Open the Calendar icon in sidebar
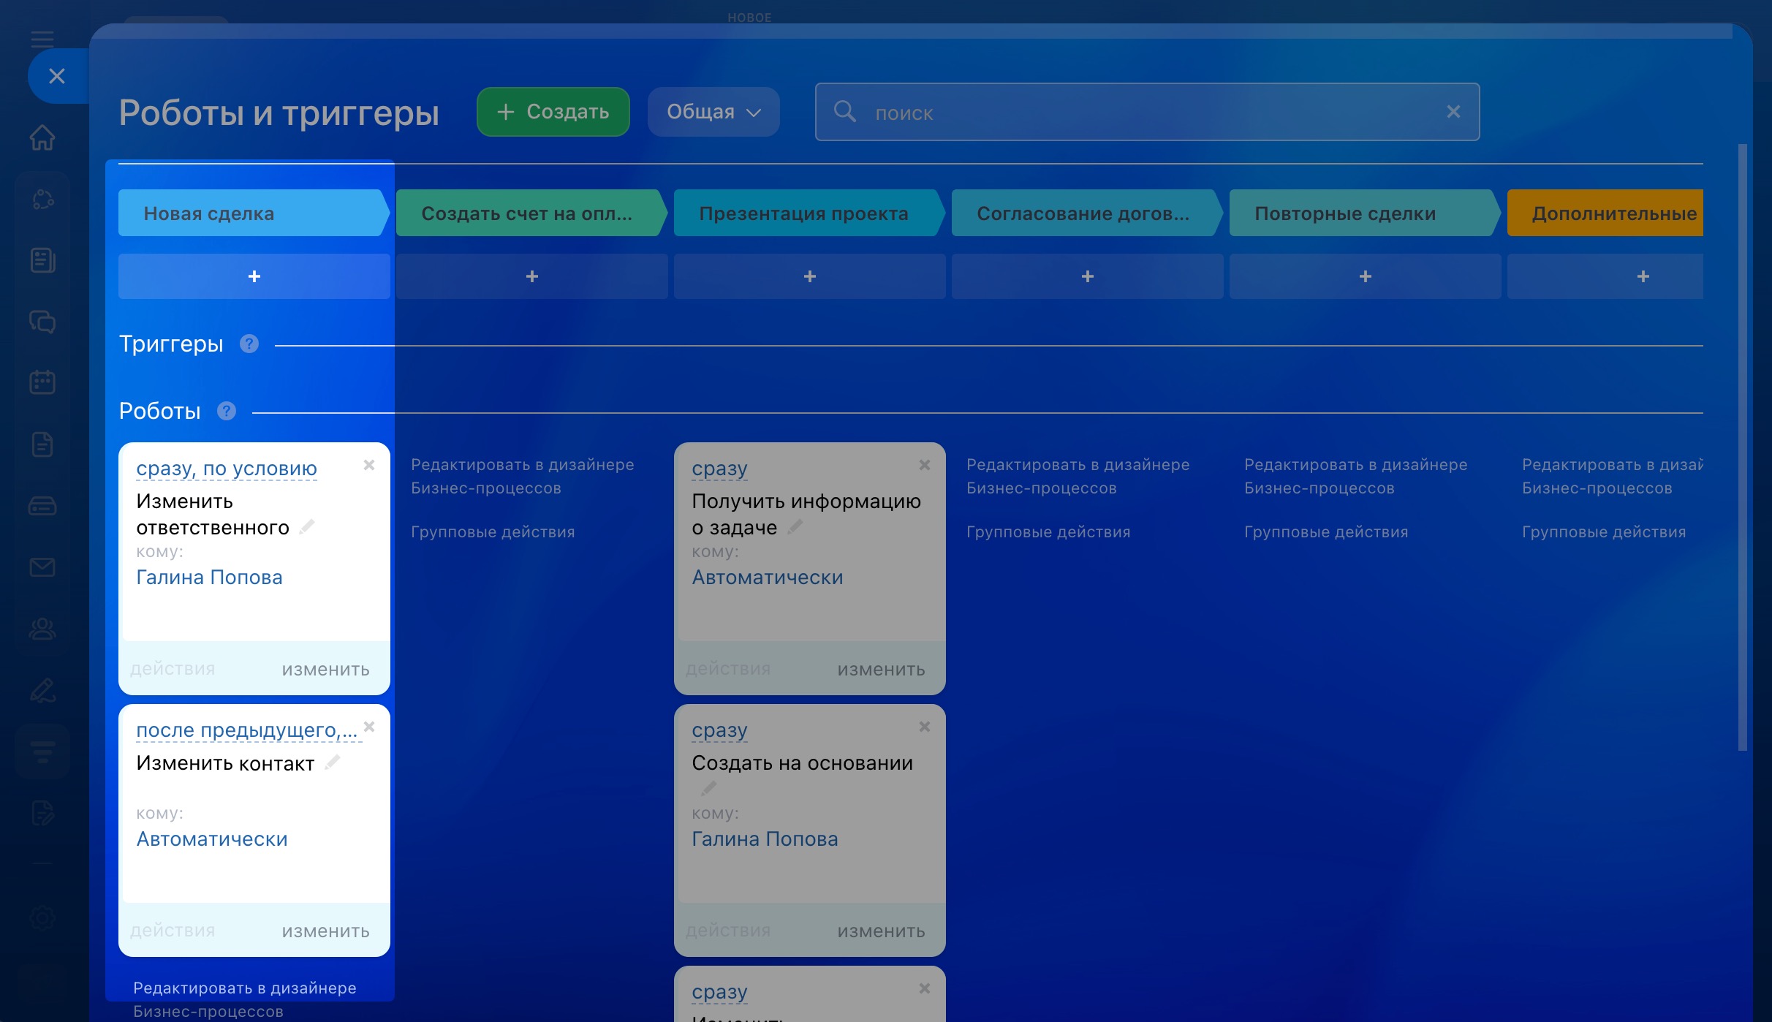The height and width of the screenshot is (1022, 1772). pos(42,382)
